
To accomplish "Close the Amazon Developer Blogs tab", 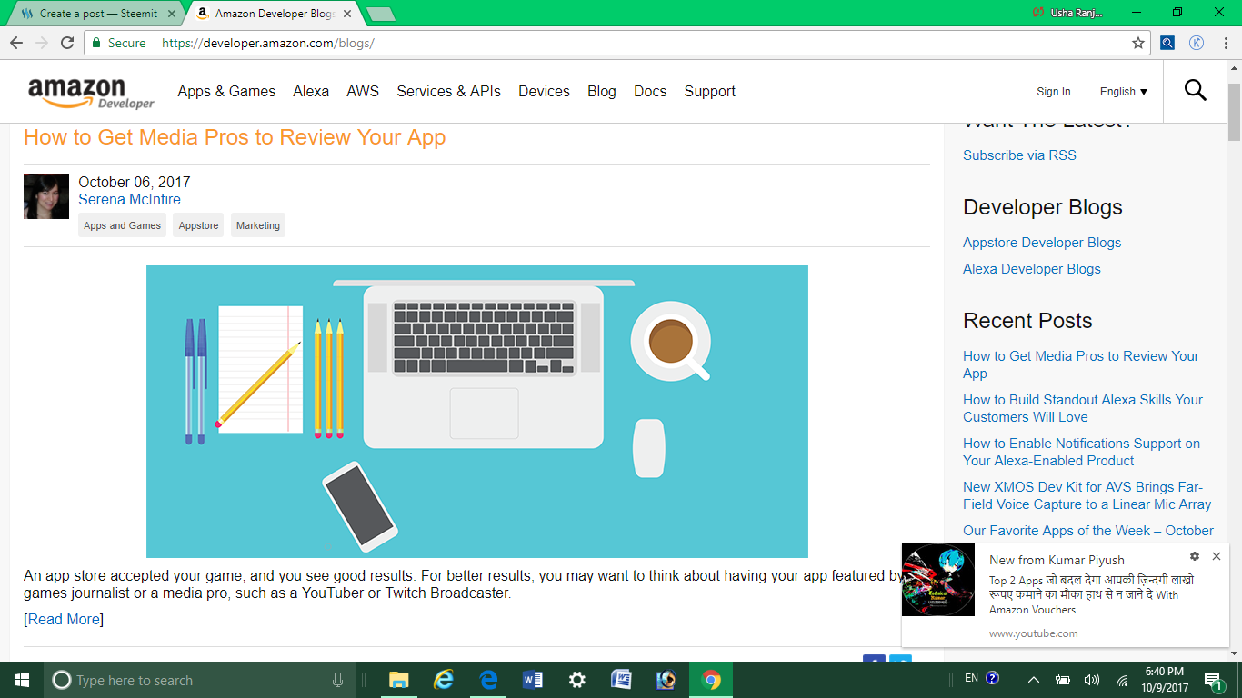I will coord(349,14).
